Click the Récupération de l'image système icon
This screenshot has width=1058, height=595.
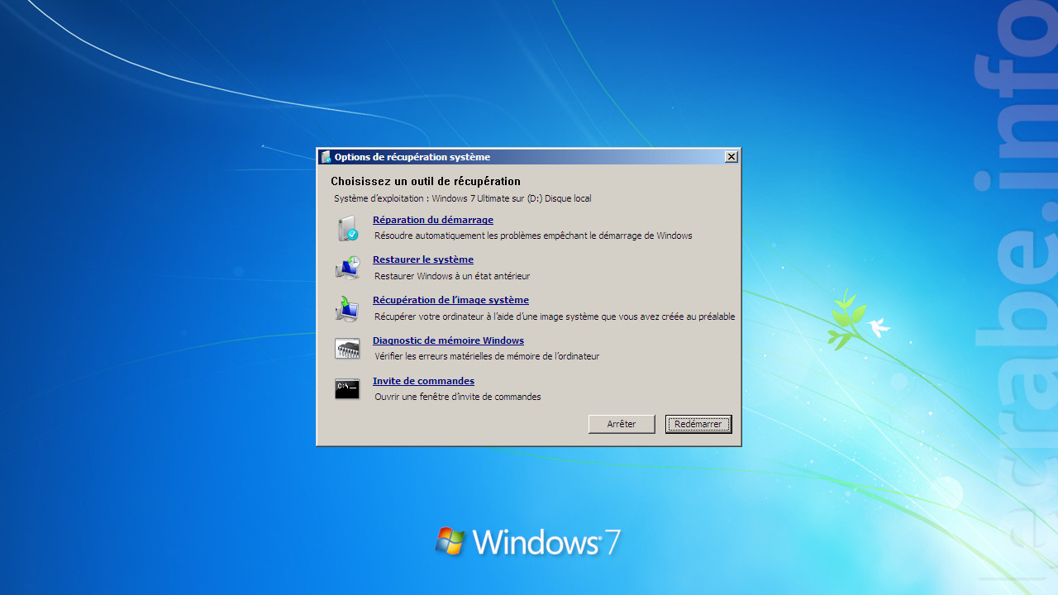[x=347, y=308]
